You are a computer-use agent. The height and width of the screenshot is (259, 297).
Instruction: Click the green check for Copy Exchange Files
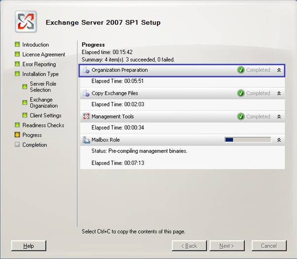[241, 93]
